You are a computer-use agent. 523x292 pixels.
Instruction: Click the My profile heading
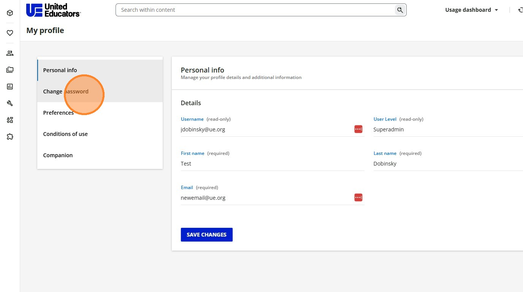pyautogui.click(x=45, y=30)
